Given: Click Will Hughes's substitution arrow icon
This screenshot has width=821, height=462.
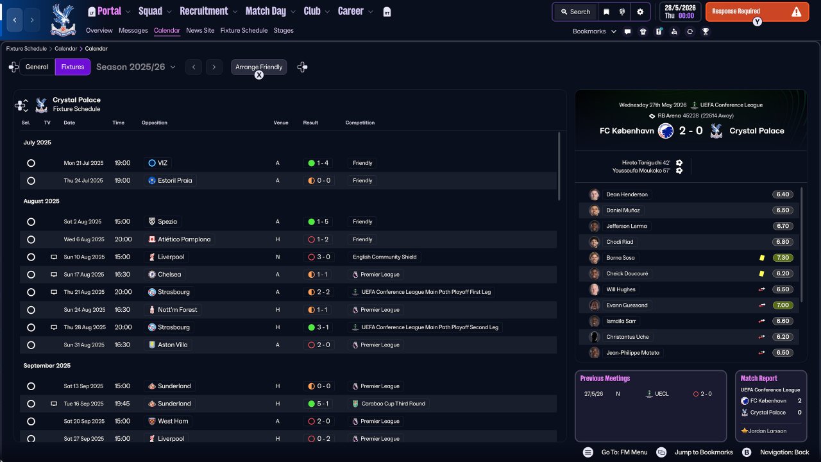Looking at the screenshot, I should (x=762, y=289).
